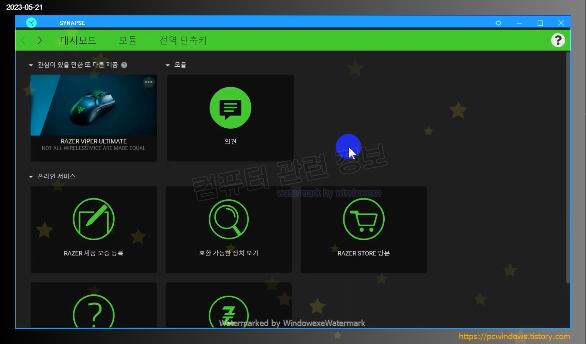Viewport: 586px width, 344px height.
Task: Click 호환 가능한 장치 보기 label
Action: (229, 253)
